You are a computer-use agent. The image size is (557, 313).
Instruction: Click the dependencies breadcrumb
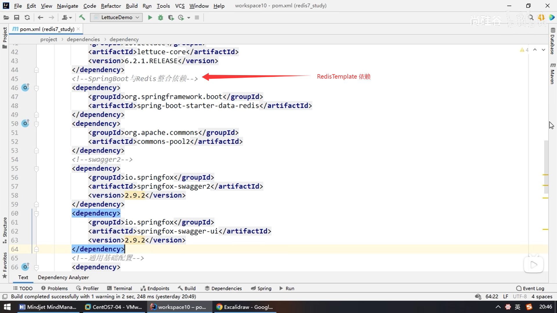[x=83, y=39]
